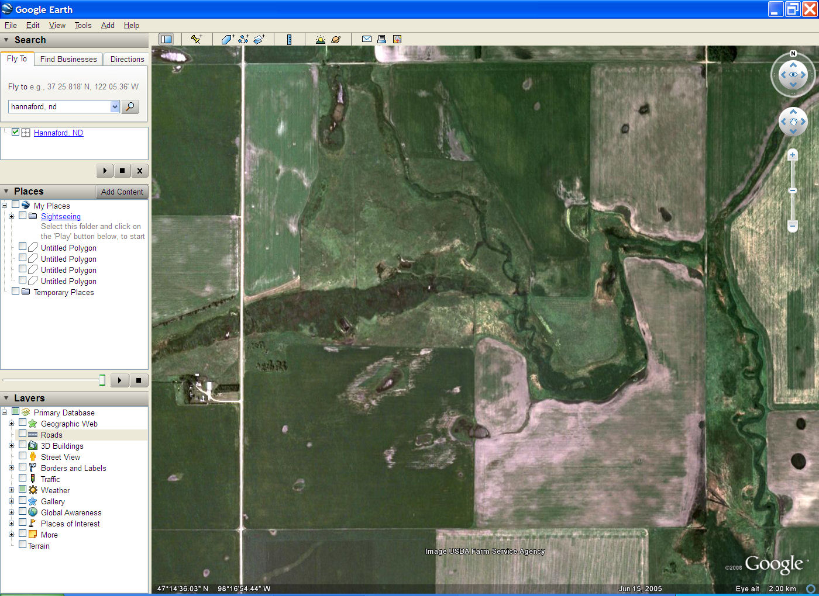819x596 pixels.
Task: Click the Street View pegman layer icon
Action: [33, 456]
